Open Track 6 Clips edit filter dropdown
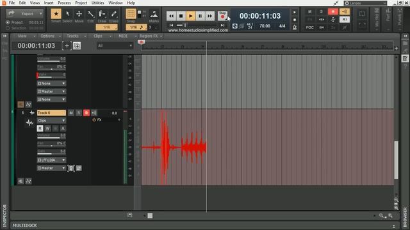This screenshot has width=410, height=230. click(51, 121)
